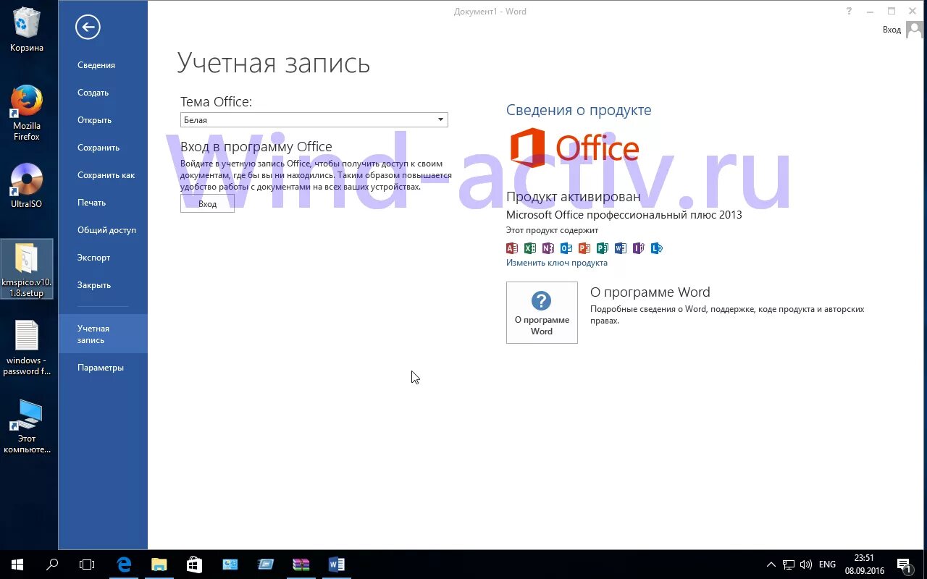Click the Word product icon in list

pyautogui.click(x=621, y=248)
